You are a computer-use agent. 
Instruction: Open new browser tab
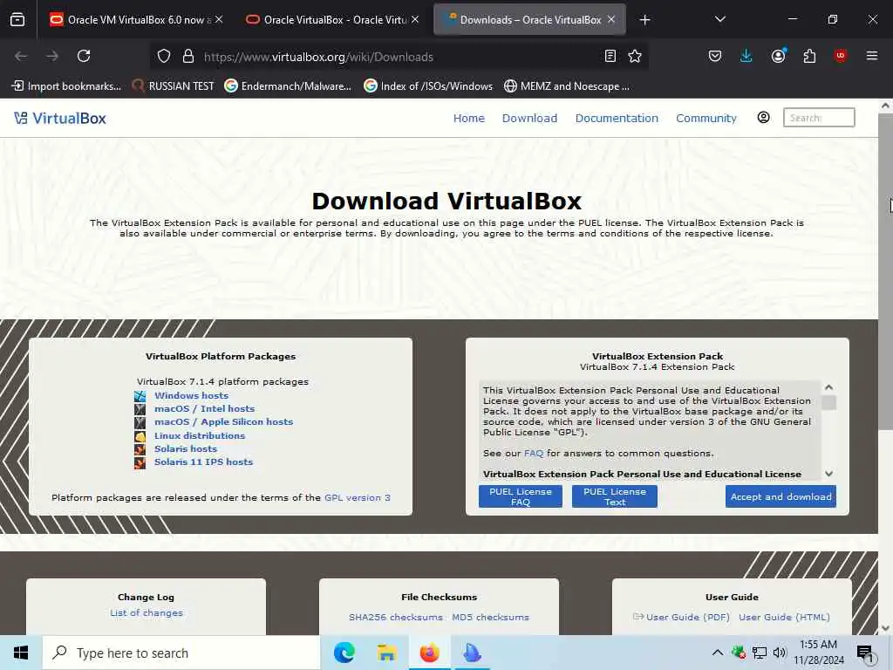pyautogui.click(x=644, y=20)
